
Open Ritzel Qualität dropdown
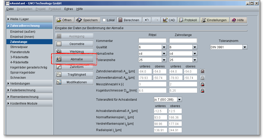pyautogui.click(x=164, y=47)
